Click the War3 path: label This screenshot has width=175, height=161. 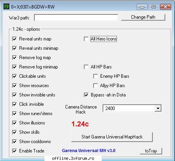pyautogui.click(x=19, y=18)
